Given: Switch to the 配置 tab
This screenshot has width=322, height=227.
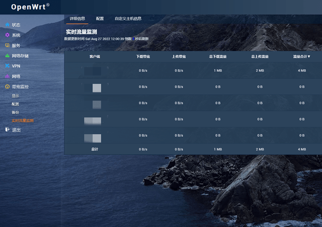Looking at the screenshot, I should pyautogui.click(x=100, y=19).
